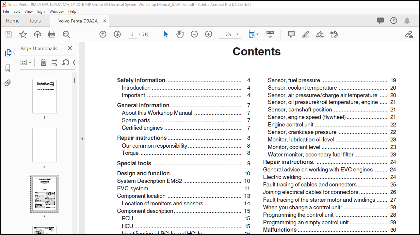
Task: Print the document with printer icon
Action: (x=52, y=34)
